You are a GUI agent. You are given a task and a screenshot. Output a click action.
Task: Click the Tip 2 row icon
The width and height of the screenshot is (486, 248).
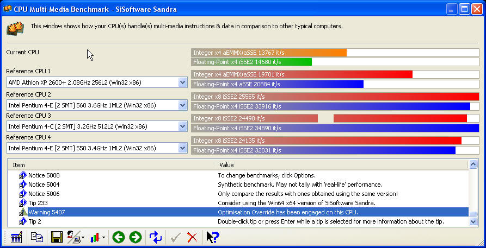tap(23, 221)
